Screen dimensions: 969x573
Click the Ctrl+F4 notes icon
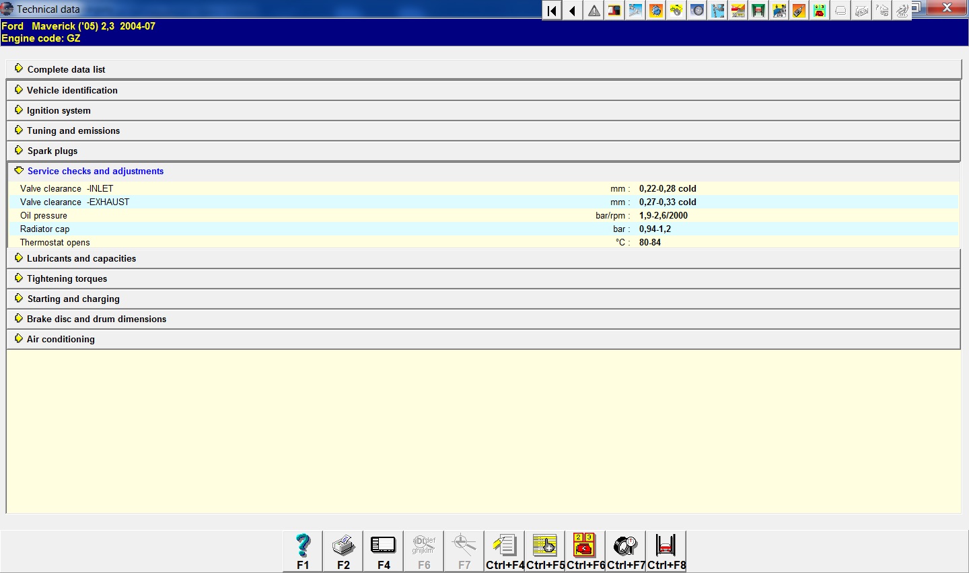point(505,551)
